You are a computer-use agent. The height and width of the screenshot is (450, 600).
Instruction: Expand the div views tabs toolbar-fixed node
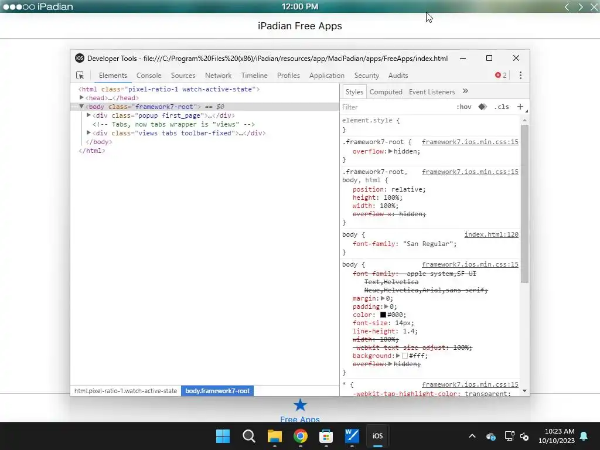click(x=88, y=133)
